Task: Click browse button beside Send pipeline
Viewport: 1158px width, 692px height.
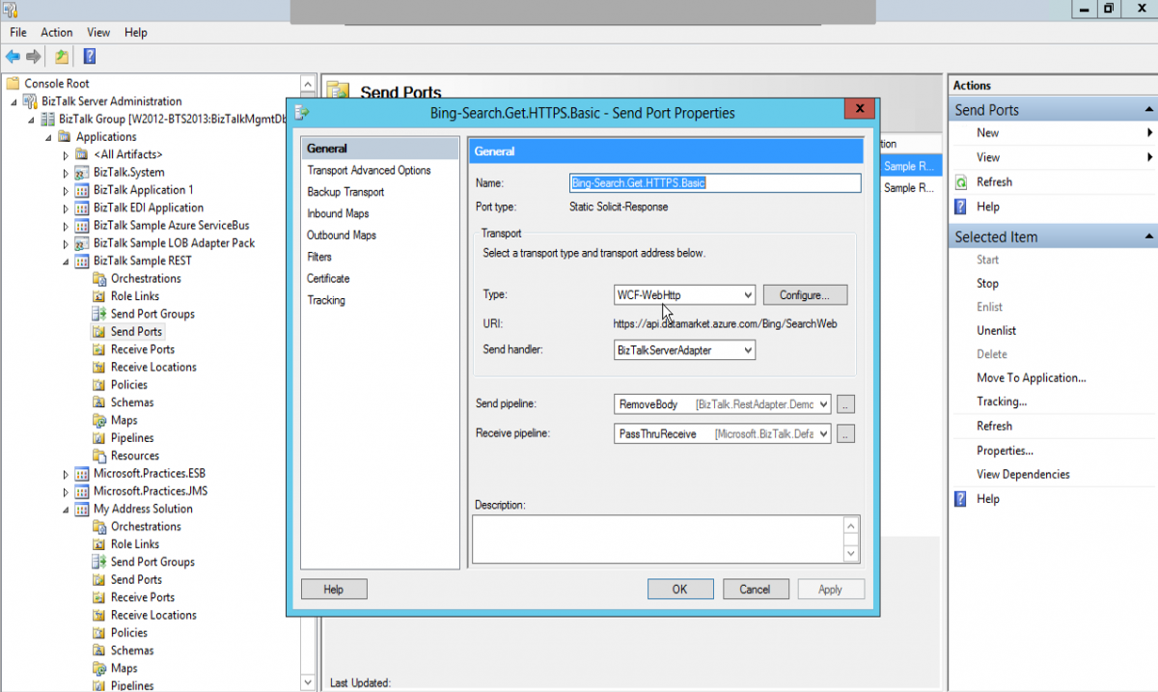Action: [x=845, y=404]
